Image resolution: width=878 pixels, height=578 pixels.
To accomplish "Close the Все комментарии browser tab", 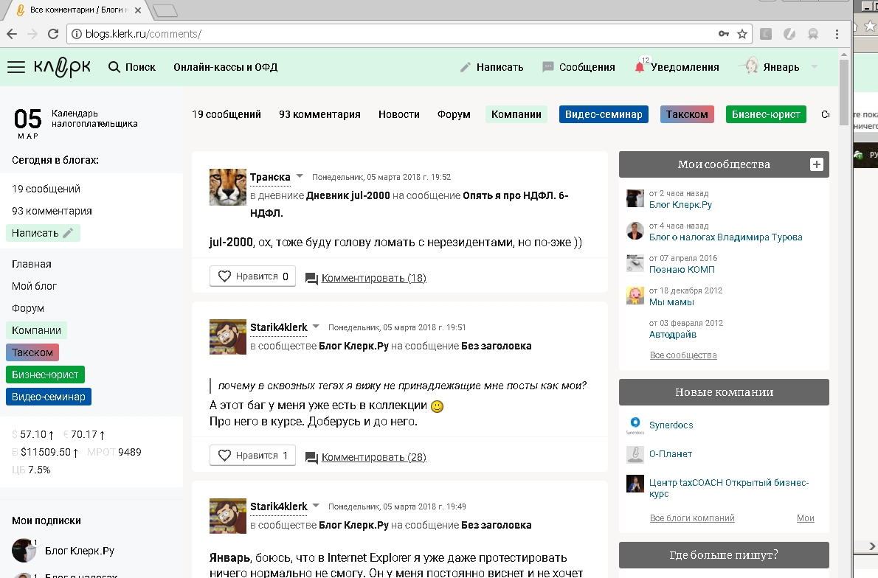I will [138, 10].
